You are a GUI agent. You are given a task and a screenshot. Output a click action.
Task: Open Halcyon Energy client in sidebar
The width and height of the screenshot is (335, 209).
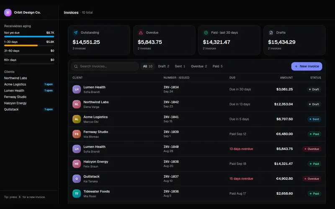tap(15, 103)
